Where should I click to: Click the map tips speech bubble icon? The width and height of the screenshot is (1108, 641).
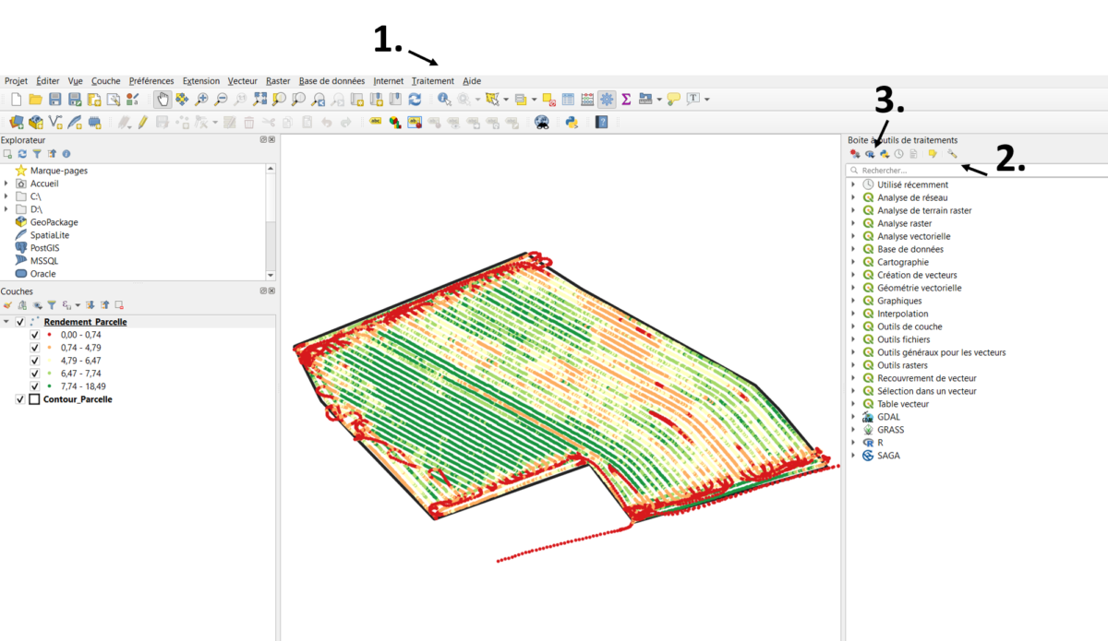click(674, 99)
